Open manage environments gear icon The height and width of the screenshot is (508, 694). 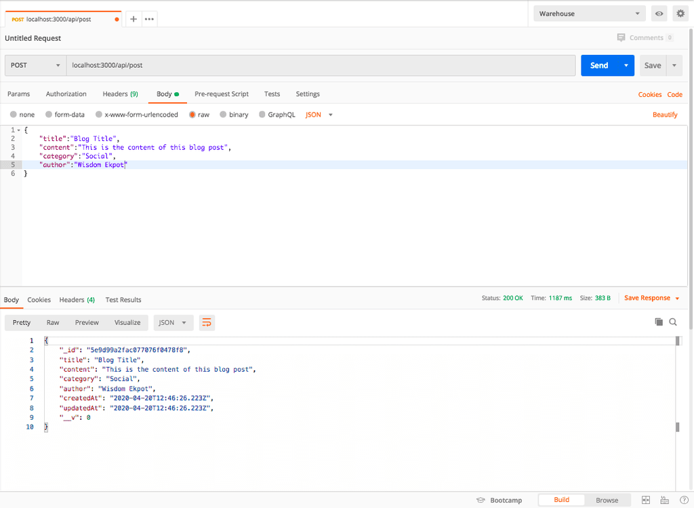680,14
